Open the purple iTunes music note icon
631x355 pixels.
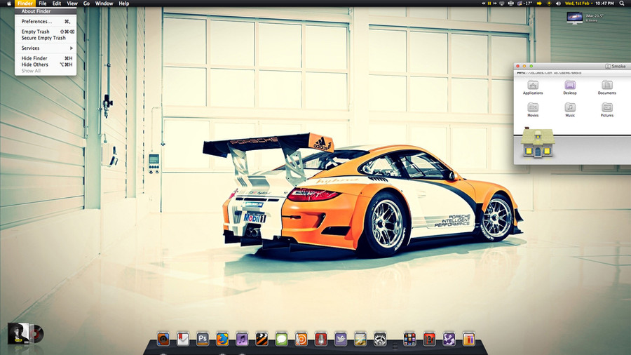coord(242,340)
